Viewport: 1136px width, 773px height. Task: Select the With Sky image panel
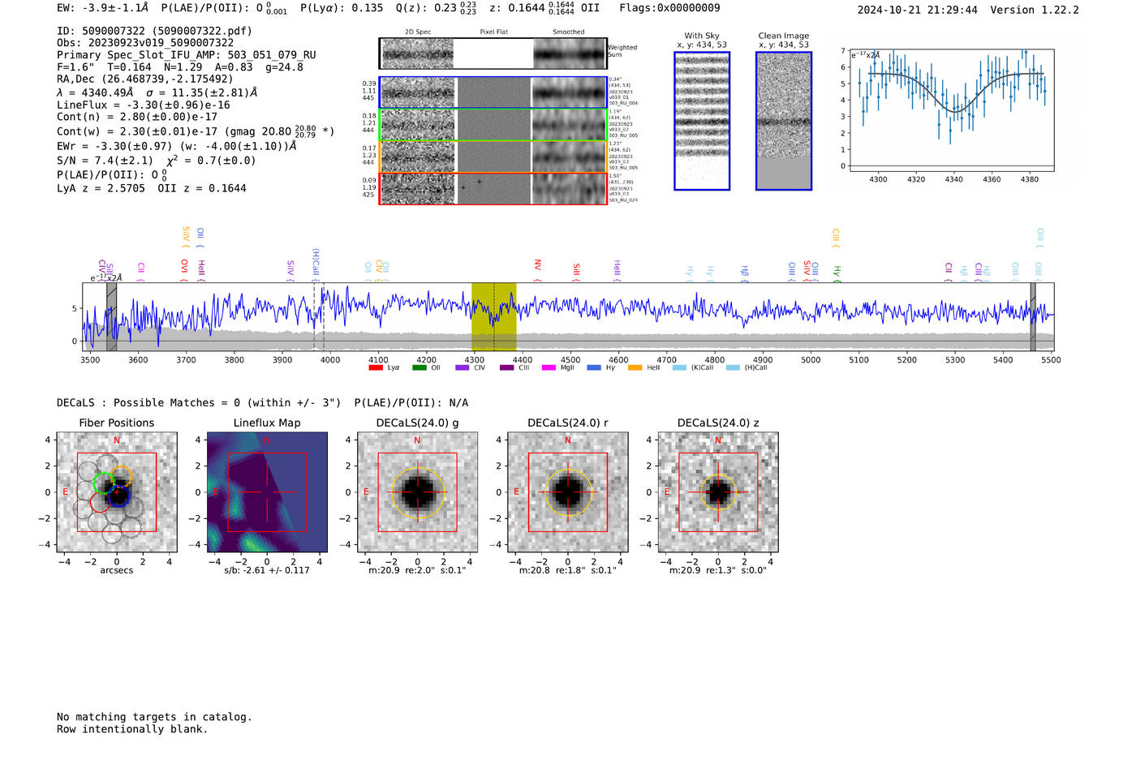point(702,121)
